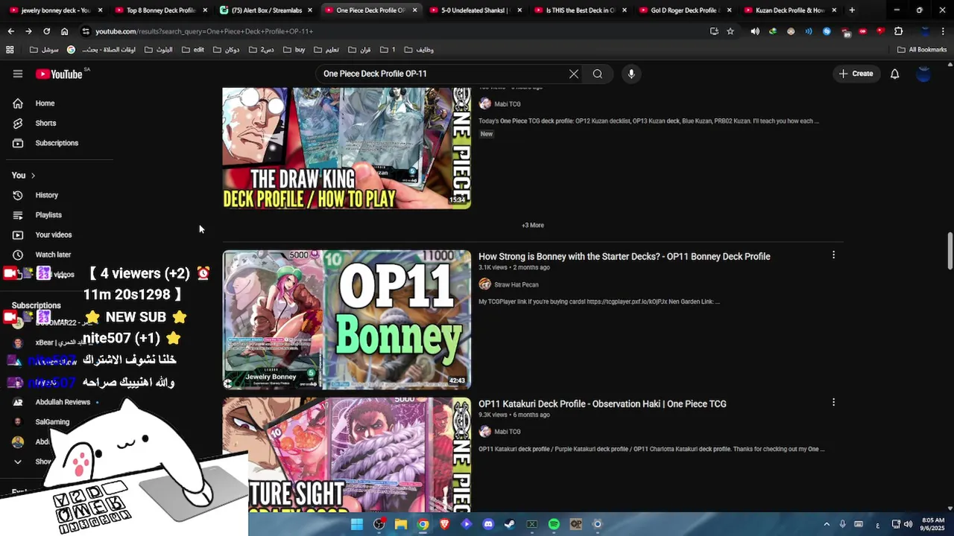This screenshot has height=536, width=954.
Task: Bookmark this page with the star icon
Action: click(730, 31)
